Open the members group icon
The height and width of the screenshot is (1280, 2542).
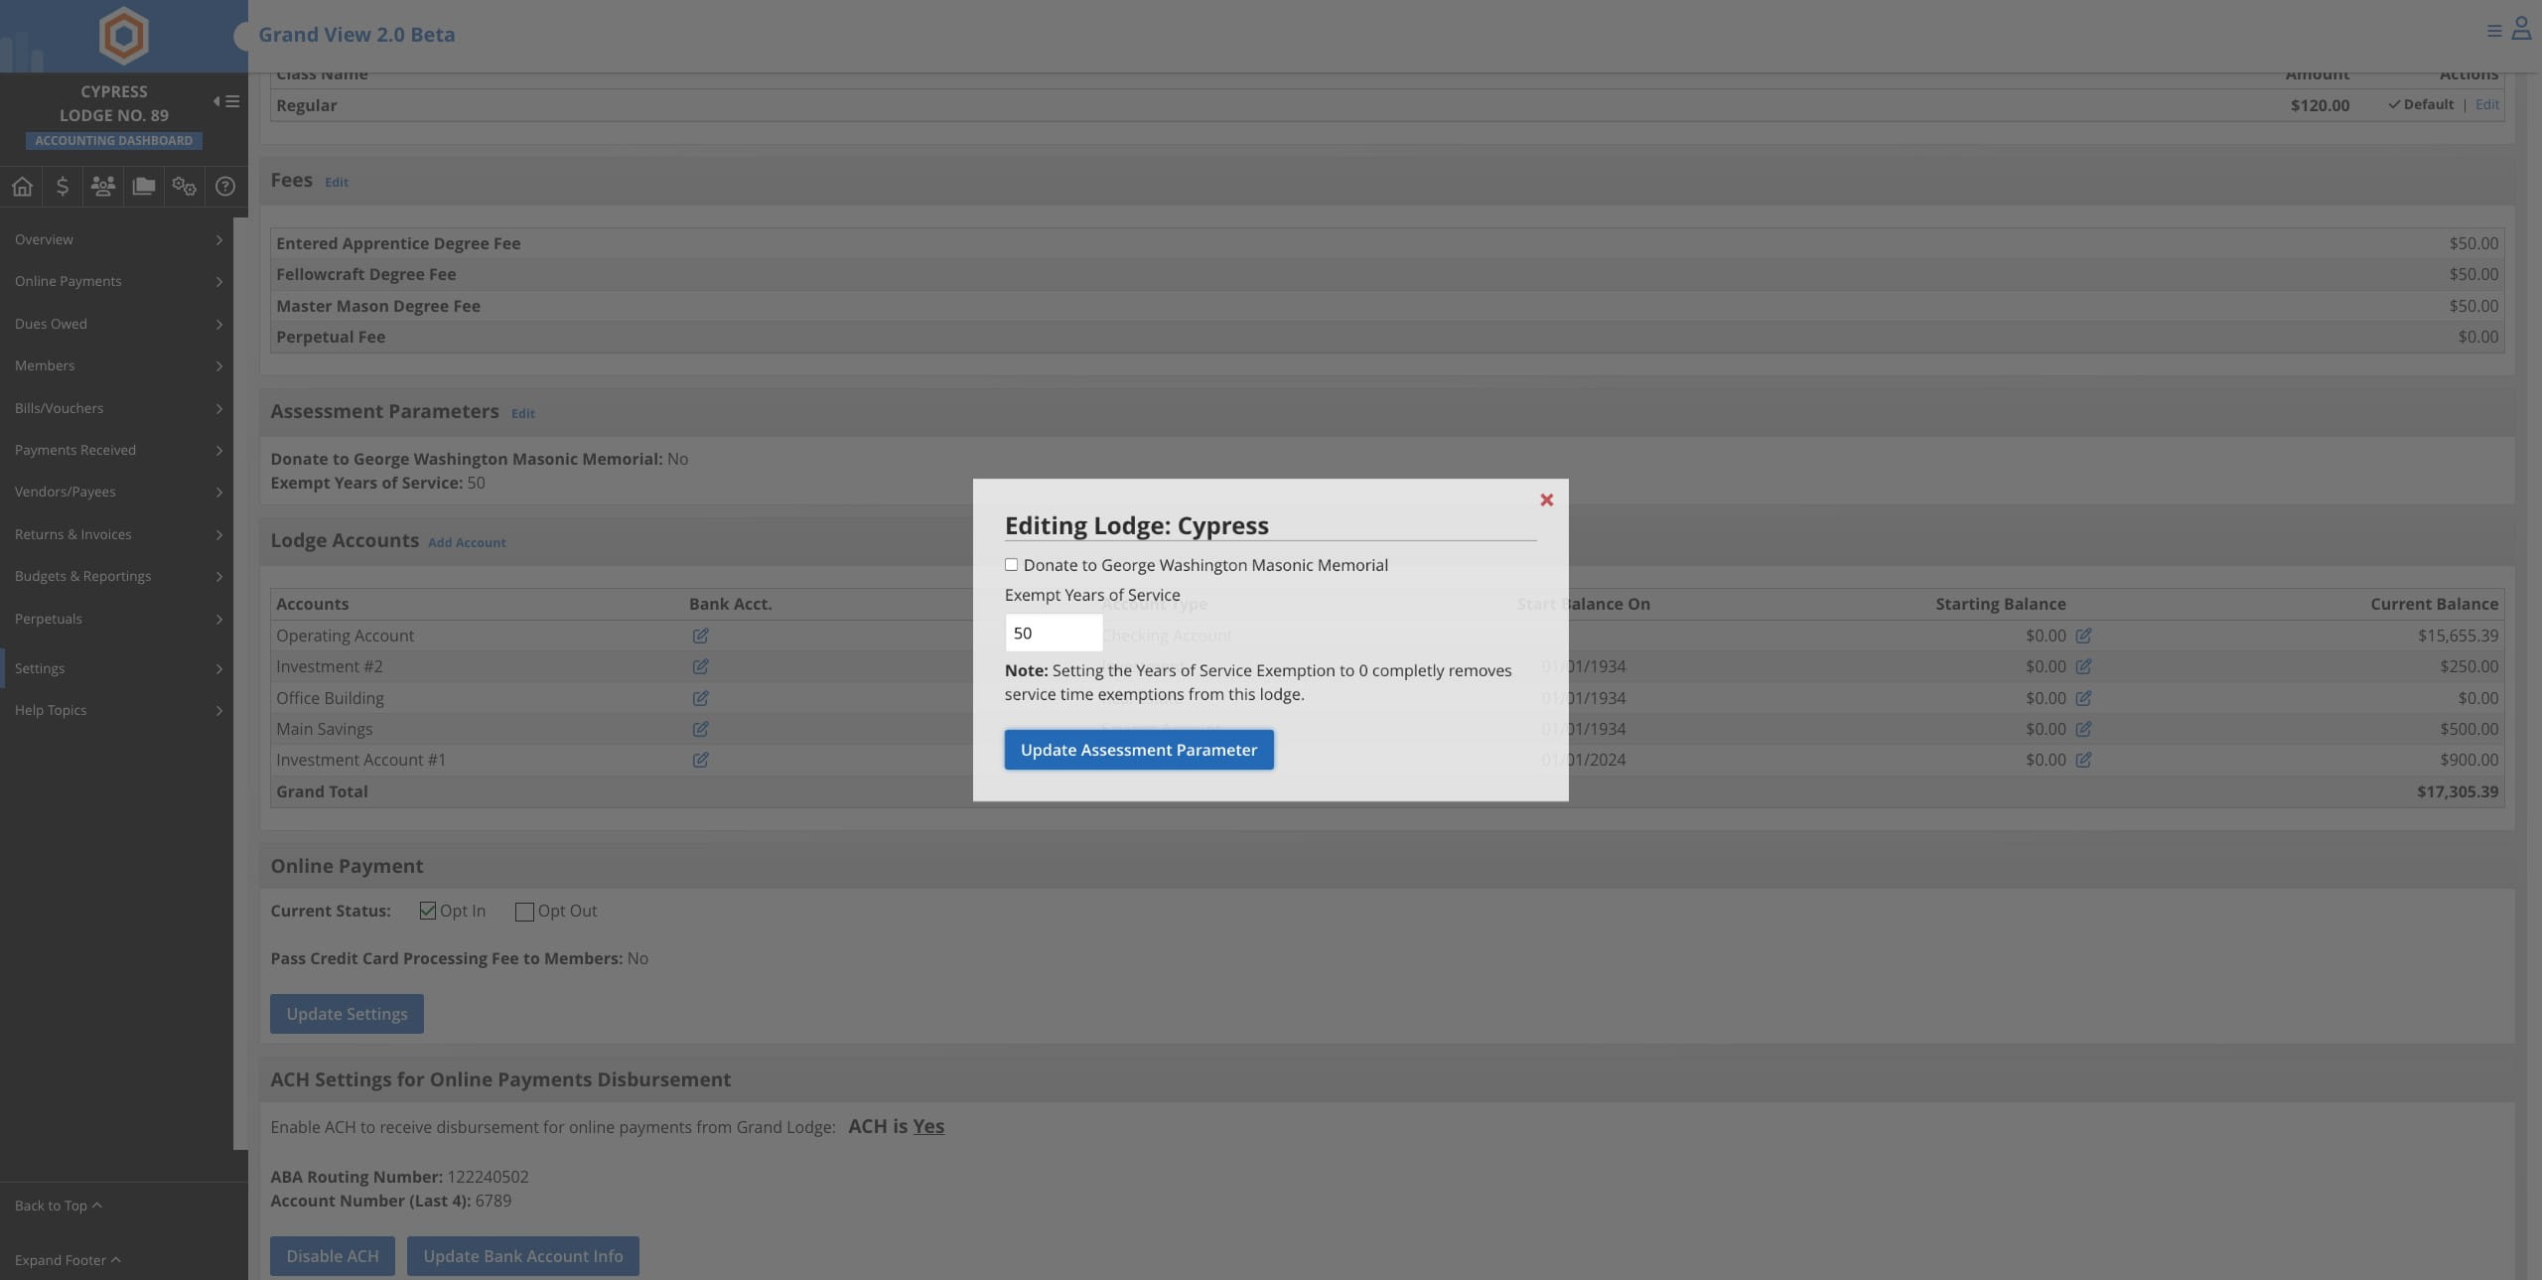pyautogui.click(x=102, y=186)
